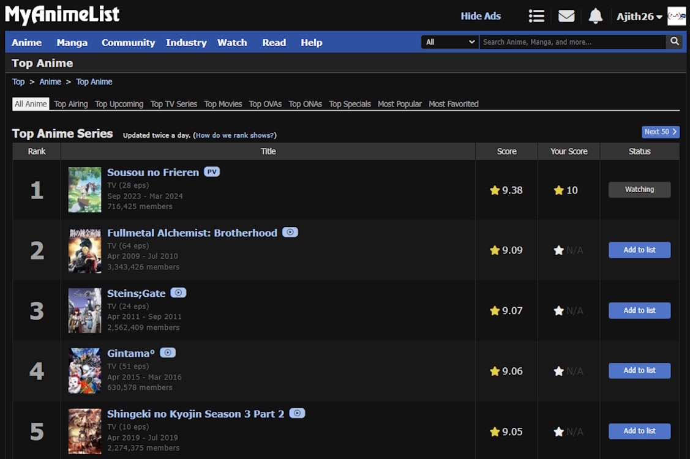Image resolution: width=690 pixels, height=459 pixels.
Task: Click the Next 50 button
Action: click(661, 132)
